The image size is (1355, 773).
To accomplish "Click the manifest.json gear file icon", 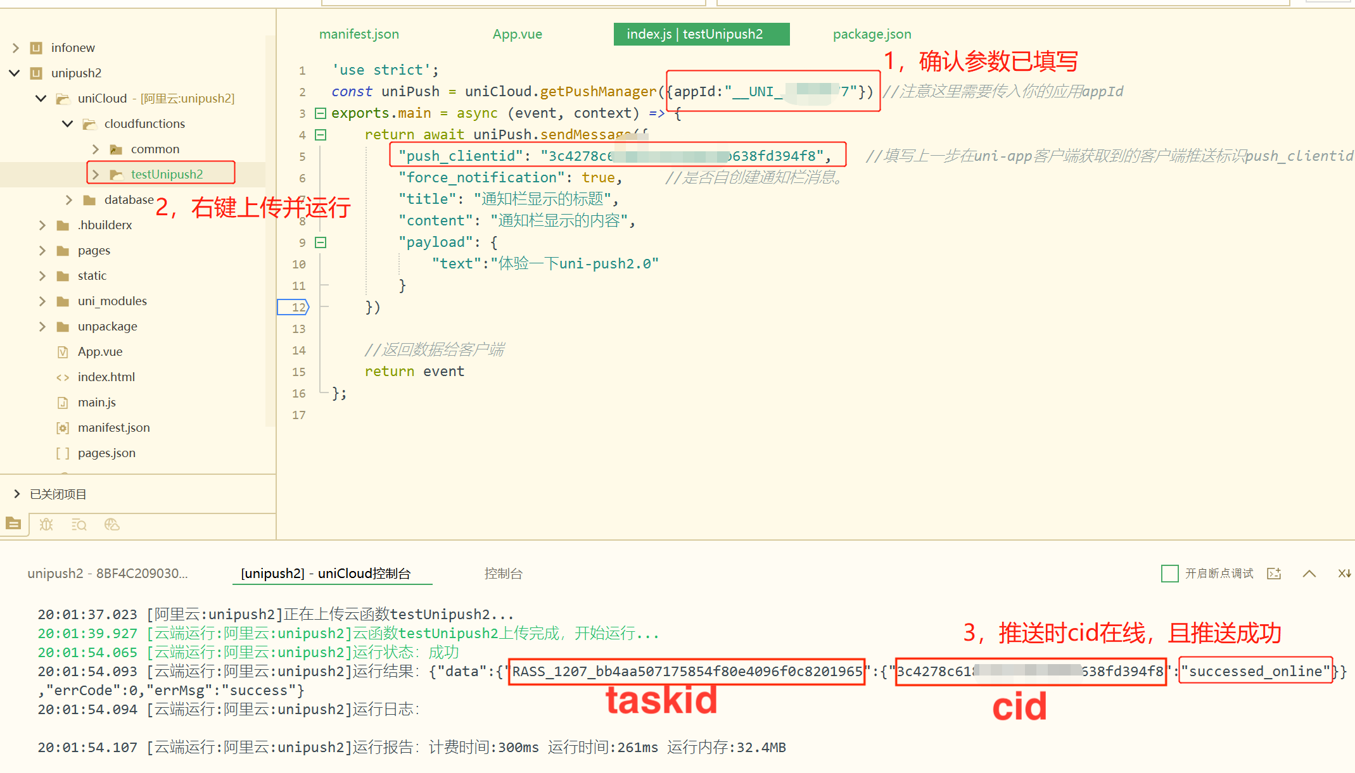I will click(x=63, y=428).
